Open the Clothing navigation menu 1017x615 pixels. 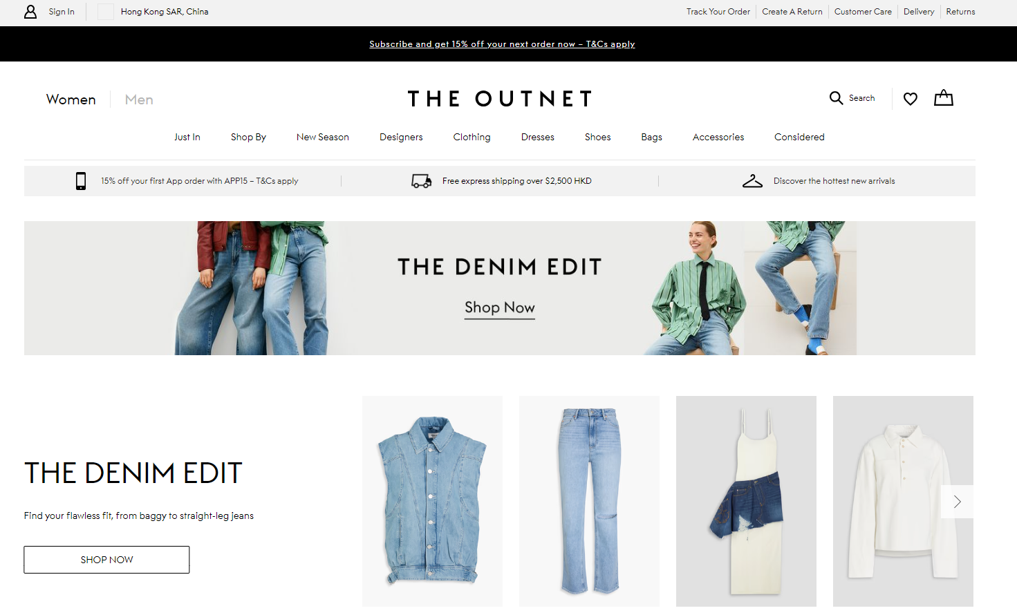[x=472, y=137]
